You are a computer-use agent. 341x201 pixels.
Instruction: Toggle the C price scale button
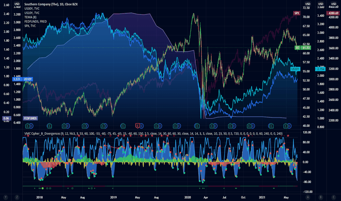334,197
